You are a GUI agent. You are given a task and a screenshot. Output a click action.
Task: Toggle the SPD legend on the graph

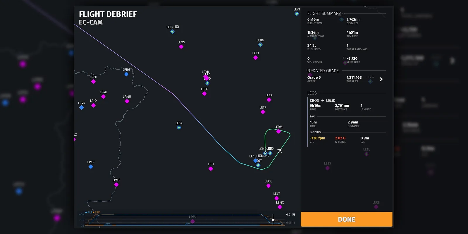(x=97, y=212)
